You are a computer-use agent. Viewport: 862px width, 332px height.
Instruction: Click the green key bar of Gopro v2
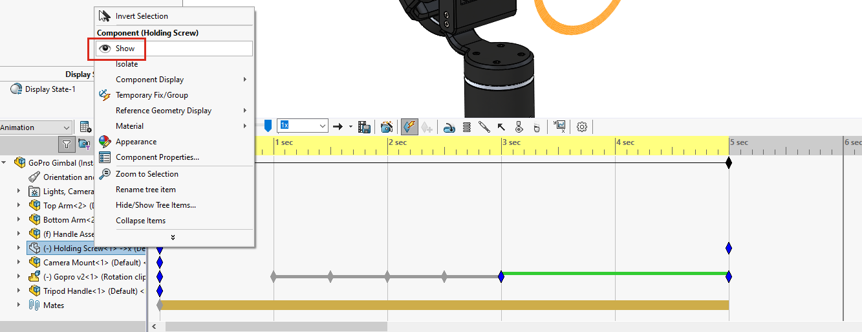tap(614, 274)
